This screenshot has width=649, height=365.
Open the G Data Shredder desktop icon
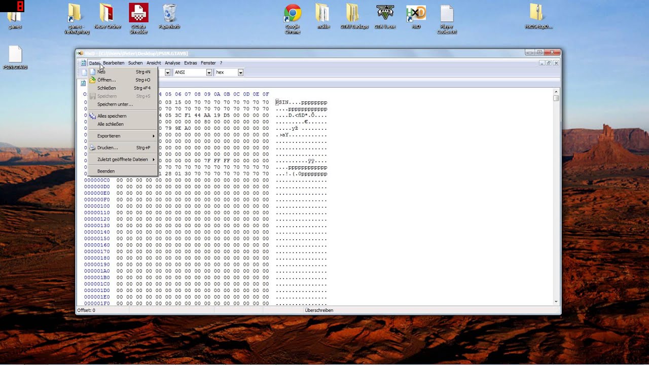tap(138, 18)
